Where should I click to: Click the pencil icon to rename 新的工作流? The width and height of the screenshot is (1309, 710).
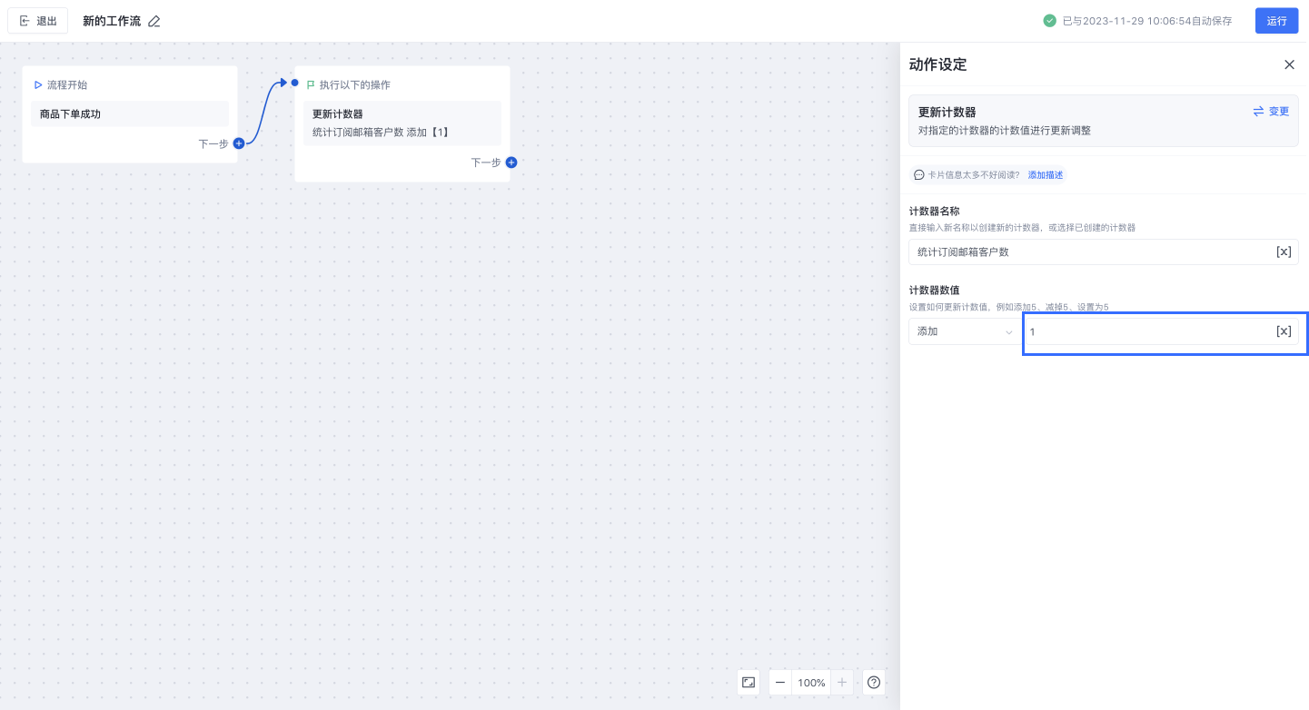[154, 21]
